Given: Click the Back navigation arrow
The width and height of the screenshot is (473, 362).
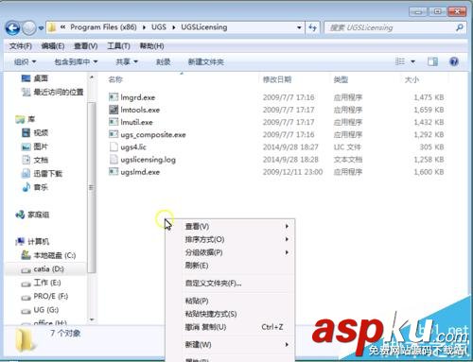Looking at the screenshot, I should point(12,28).
